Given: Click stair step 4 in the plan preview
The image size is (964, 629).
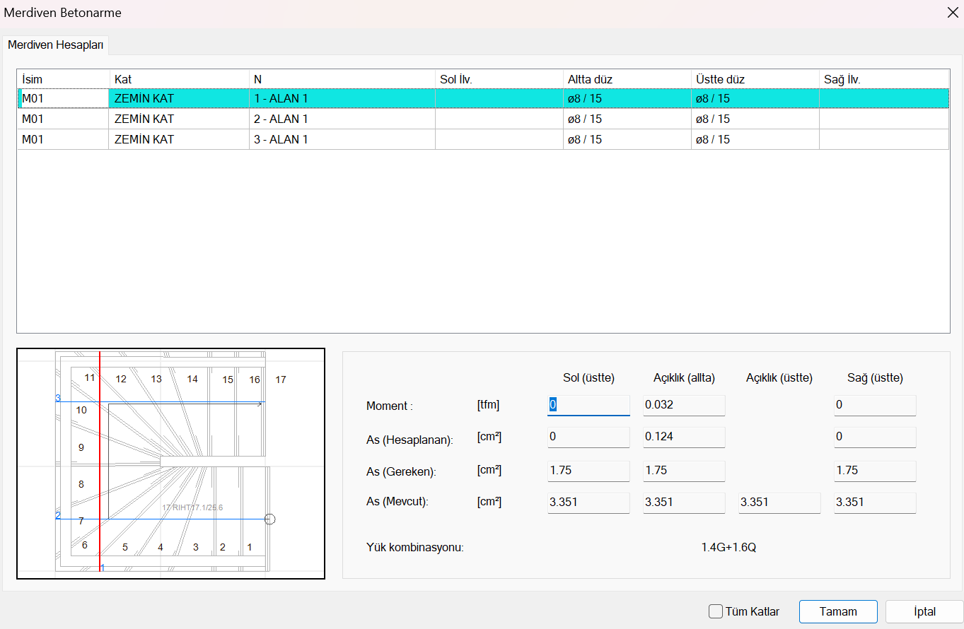Looking at the screenshot, I should click(x=161, y=547).
